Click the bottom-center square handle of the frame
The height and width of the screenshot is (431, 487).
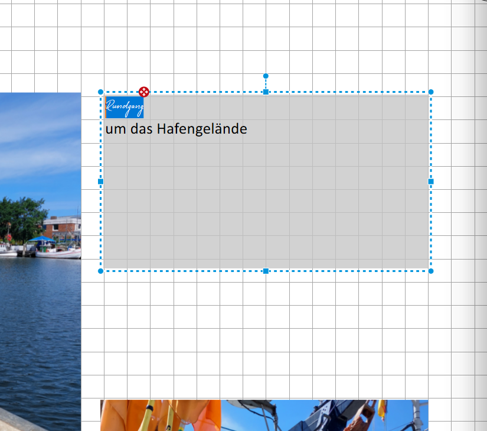tap(266, 271)
